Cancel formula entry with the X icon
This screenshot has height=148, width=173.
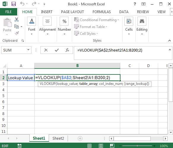(x=46, y=50)
